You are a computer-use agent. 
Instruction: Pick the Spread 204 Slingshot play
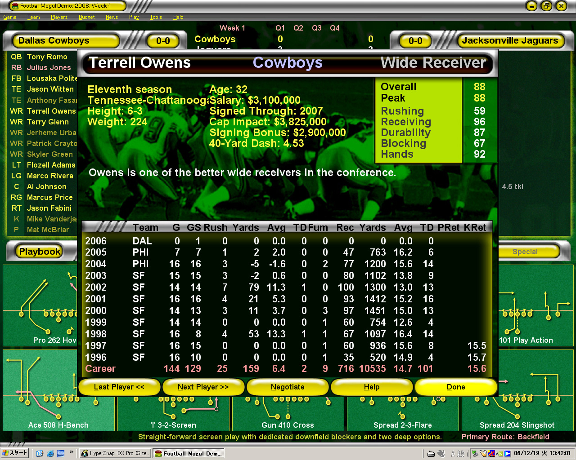[x=517, y=390]
